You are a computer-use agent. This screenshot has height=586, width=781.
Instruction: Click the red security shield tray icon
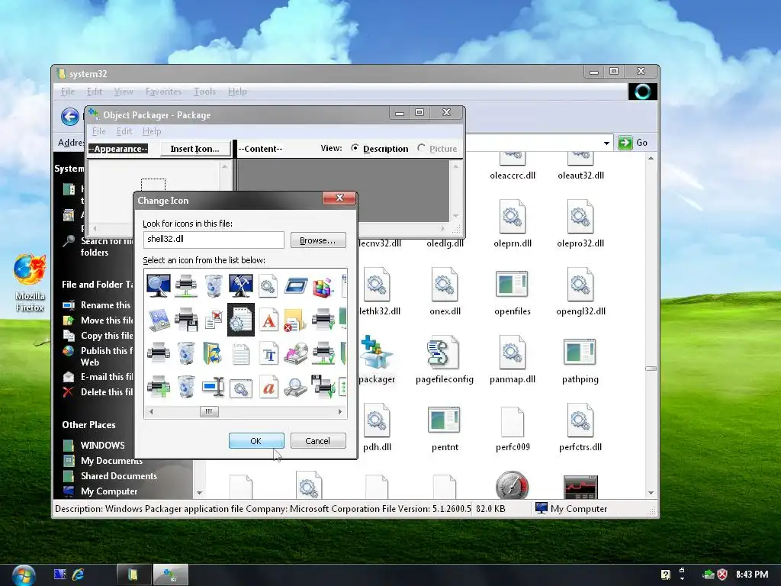coord(722,575)
